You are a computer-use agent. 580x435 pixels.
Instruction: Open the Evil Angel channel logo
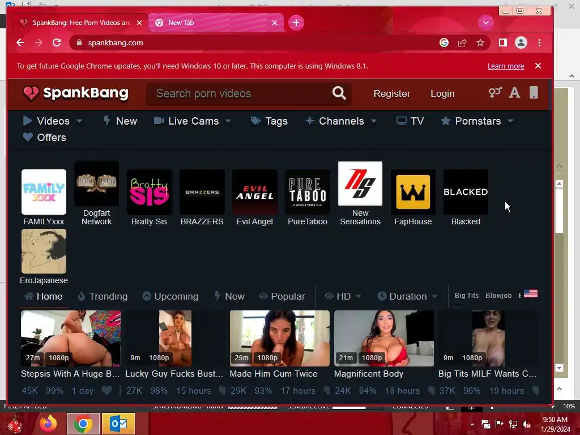[254, 192]
